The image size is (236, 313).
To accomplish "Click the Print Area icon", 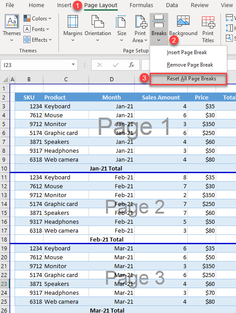I will pos(141,21).
